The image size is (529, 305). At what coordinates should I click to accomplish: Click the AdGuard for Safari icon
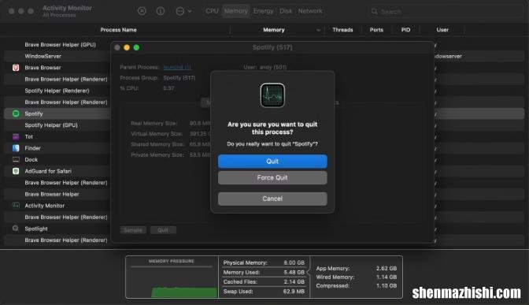(x=16, y=171)
